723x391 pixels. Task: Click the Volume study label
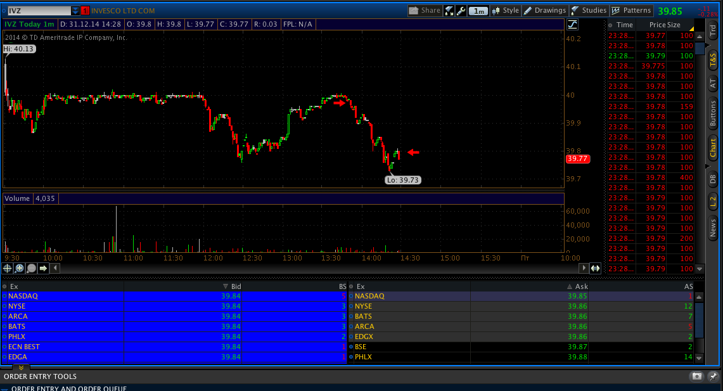17,198
